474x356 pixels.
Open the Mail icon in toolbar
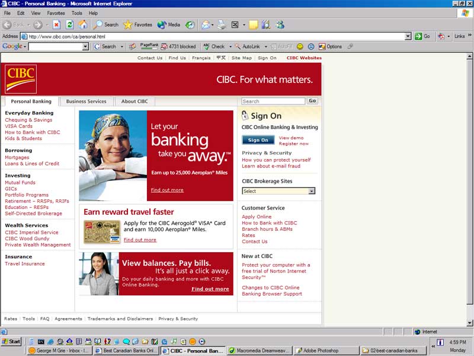206,25
